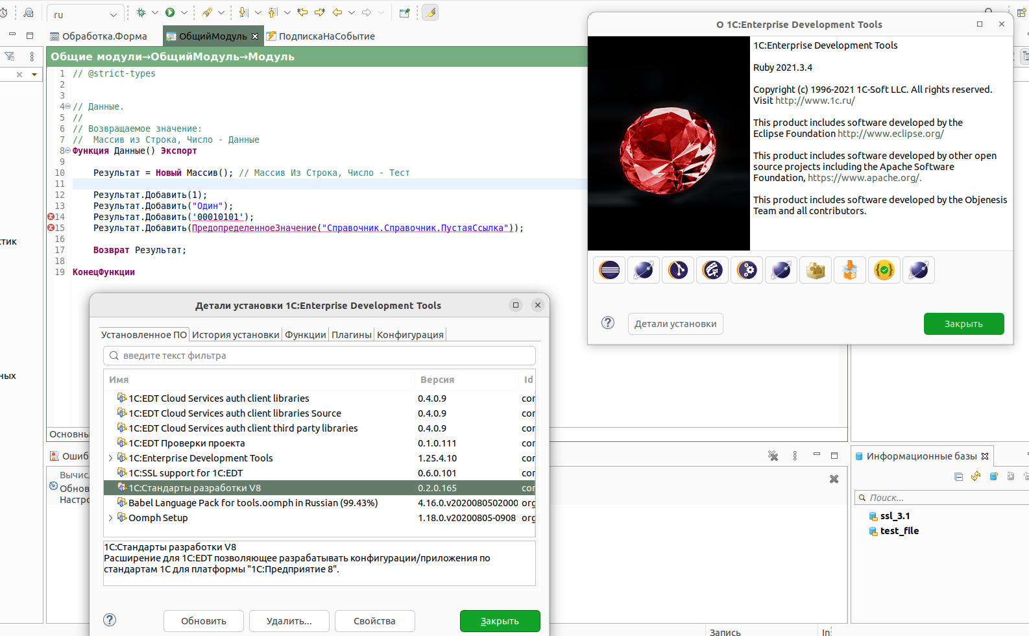Click the Удалить... button
This screenshot has height=636, width=1029.
289,621
